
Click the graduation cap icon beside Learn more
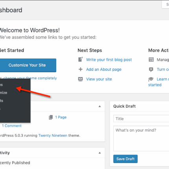click(151, 79)
